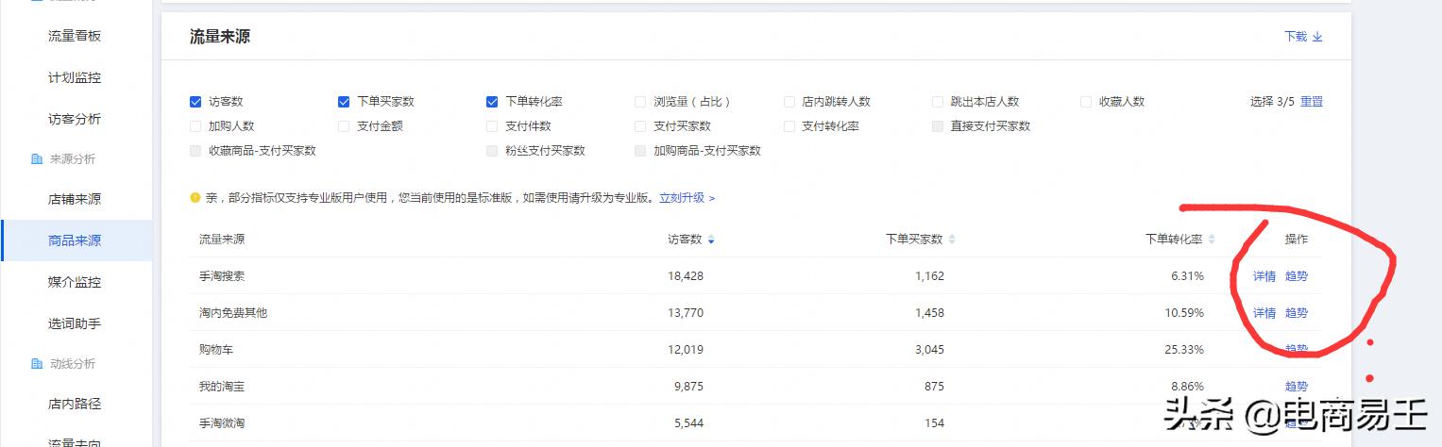This screenshot has height=447, width=1442.
Task: Go to 访客分析 in the sidebar
Action: pos(75,119)
